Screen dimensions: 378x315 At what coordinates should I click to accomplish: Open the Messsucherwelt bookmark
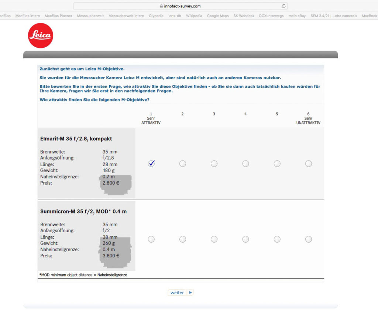click(90, 16)
